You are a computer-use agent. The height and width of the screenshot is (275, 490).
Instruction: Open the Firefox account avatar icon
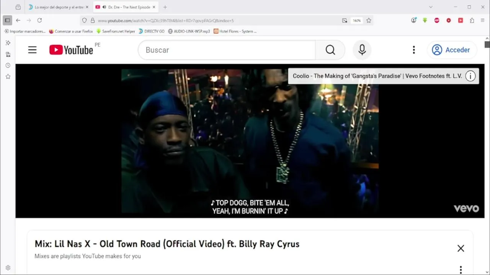tap(413, 20)
